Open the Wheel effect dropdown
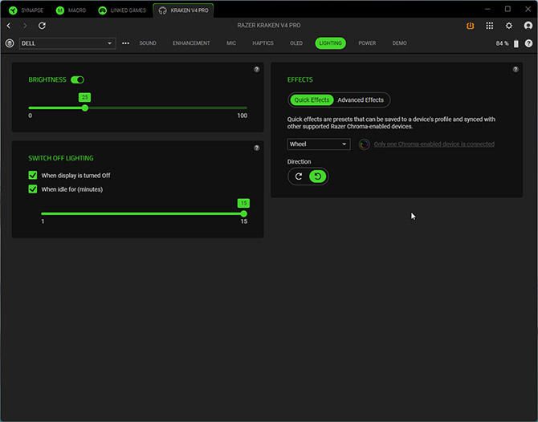Viewport: 538px width, 422px height. pos(319,144)
